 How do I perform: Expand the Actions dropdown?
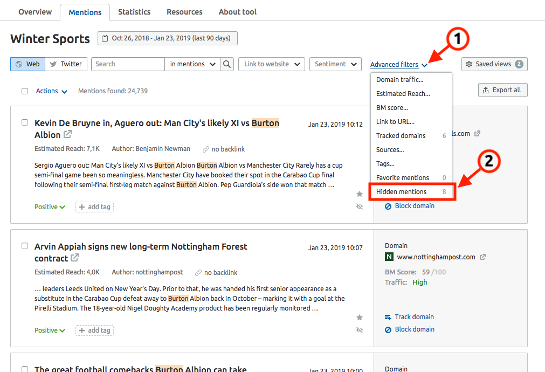click(x=51, y=91)
